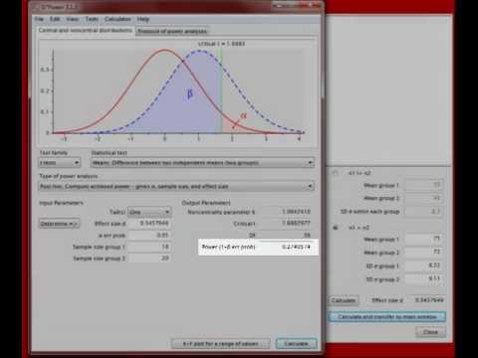Click the main window Effect size d field
The height and width of the screenshot is (358, 478).
[x=149, y=223]
